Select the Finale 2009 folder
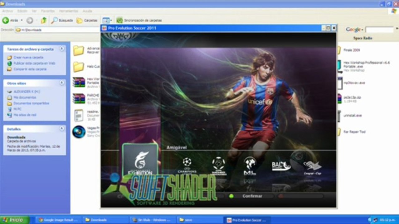 352,50
